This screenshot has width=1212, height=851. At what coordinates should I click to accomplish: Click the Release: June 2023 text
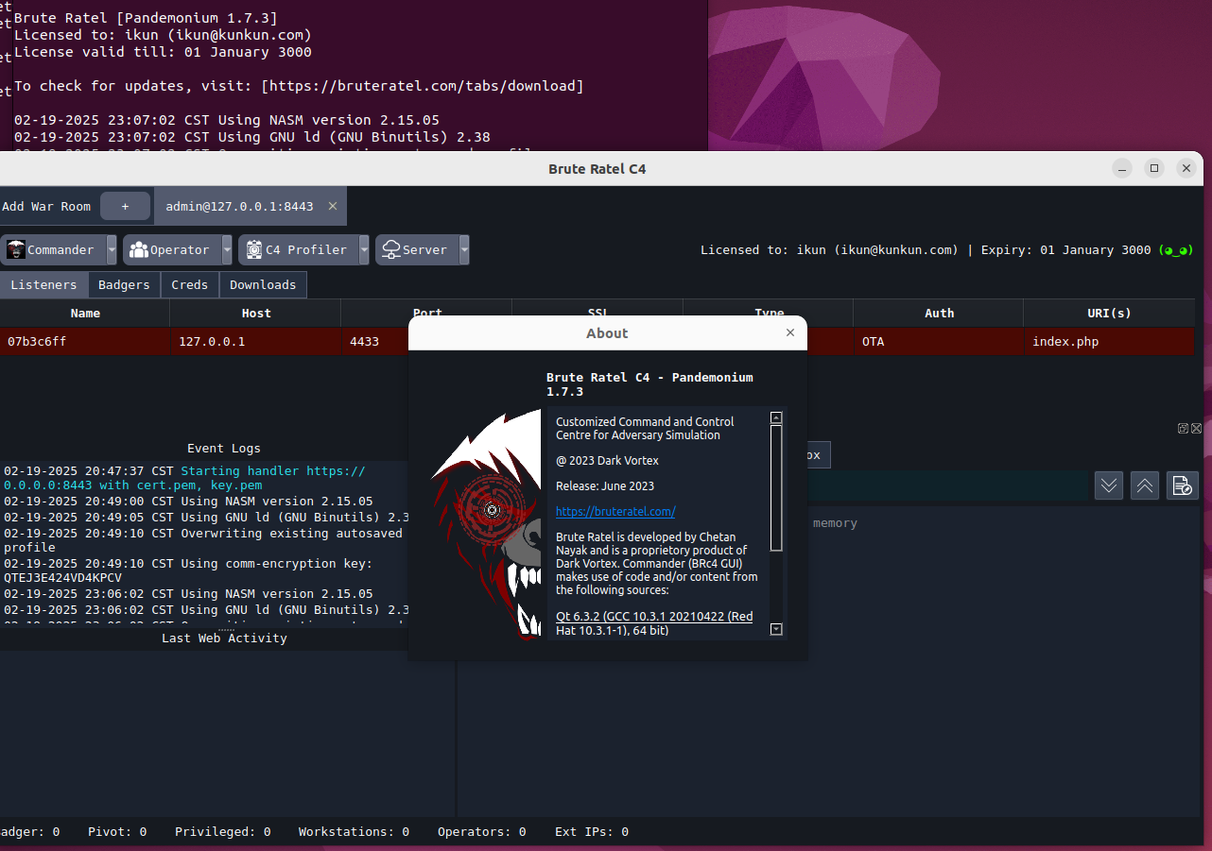point(605,486)
